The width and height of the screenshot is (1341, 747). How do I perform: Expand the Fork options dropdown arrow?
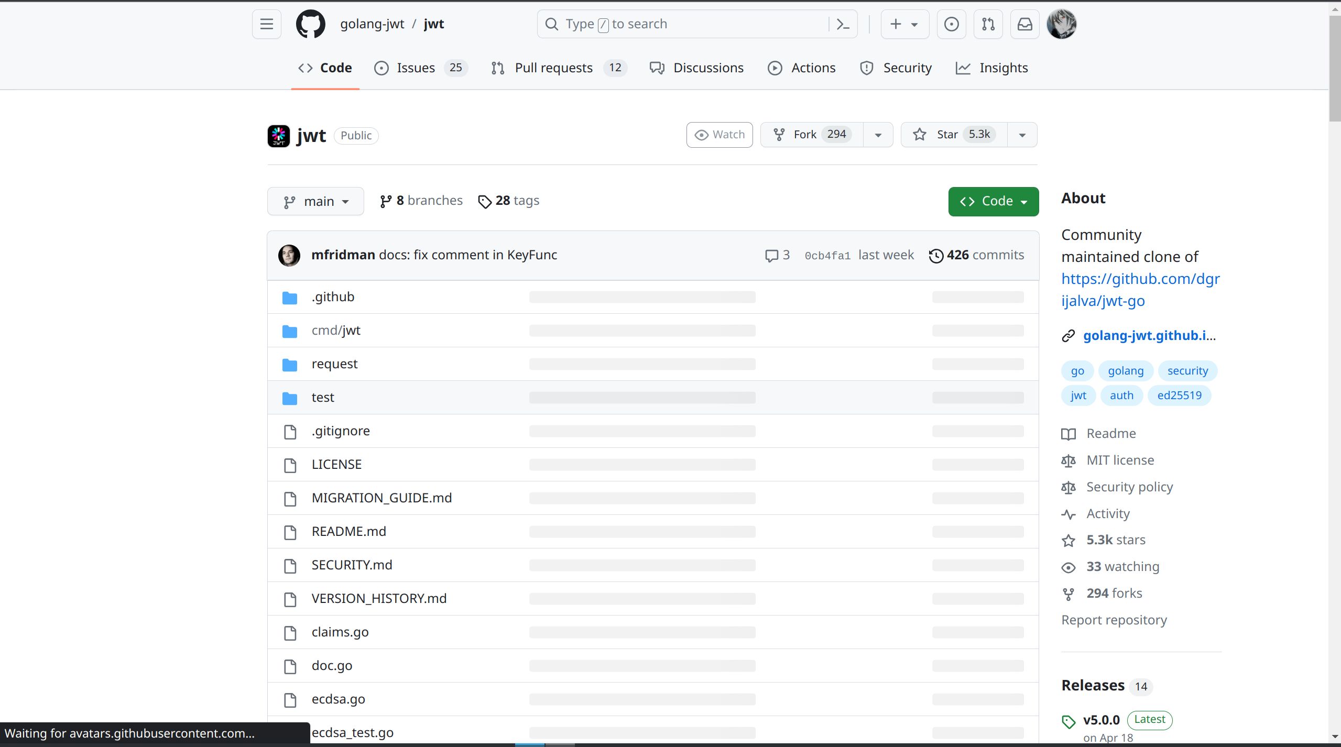click(x=878, y=135)
